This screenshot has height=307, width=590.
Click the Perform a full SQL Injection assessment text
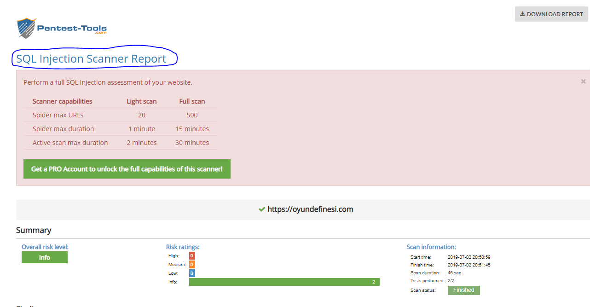point(108,82)
